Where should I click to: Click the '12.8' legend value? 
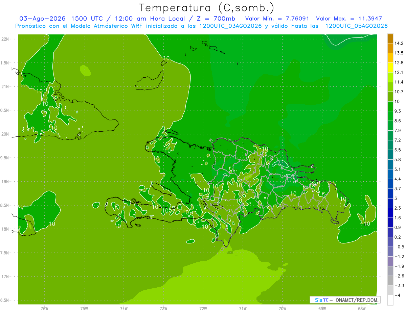click(399, 63)
